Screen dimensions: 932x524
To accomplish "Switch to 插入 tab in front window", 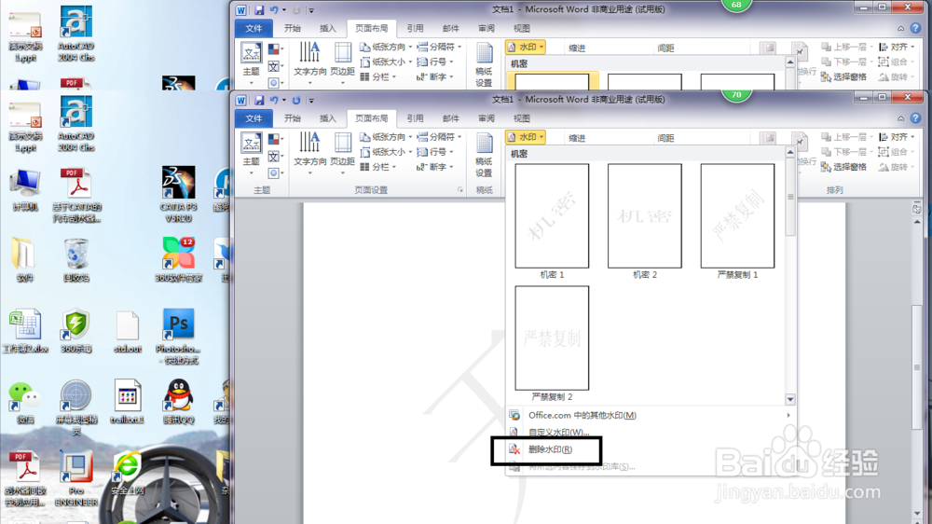I will pyautogui.click(x=327, y=118).
